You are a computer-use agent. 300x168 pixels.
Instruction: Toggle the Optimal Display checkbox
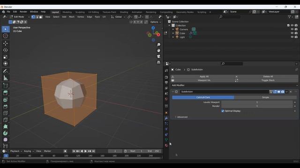pyautogui.click(x=223, y=111)
